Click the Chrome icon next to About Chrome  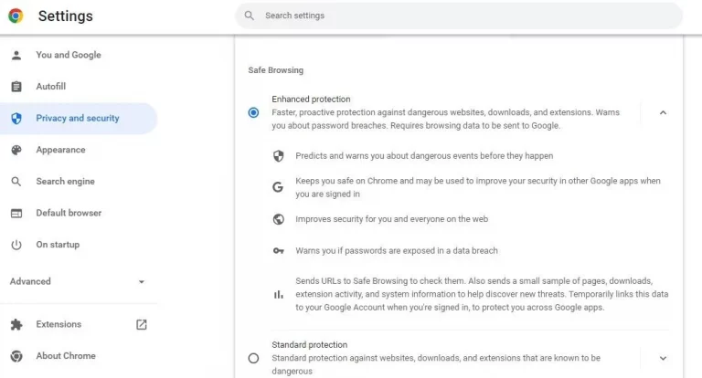click(x=16, y=356)
